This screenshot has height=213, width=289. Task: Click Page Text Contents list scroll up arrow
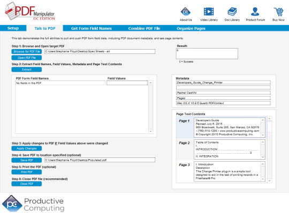(x=269, y=119)
